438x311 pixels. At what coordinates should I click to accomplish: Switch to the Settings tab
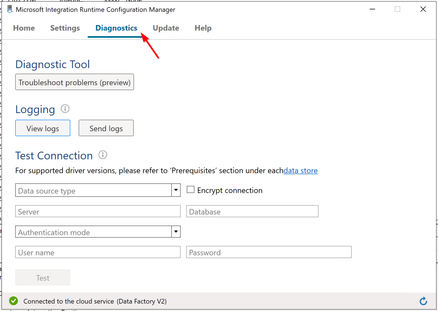coord(65,28)
